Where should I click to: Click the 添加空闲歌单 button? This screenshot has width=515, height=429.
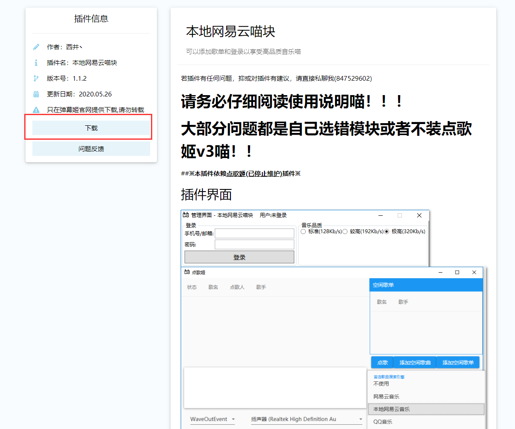(x=458, y=362)
